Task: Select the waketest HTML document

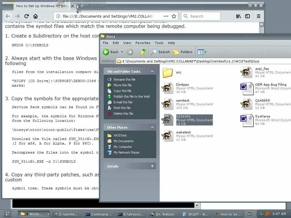Action: pyautogui.click(x=187, y=136)
